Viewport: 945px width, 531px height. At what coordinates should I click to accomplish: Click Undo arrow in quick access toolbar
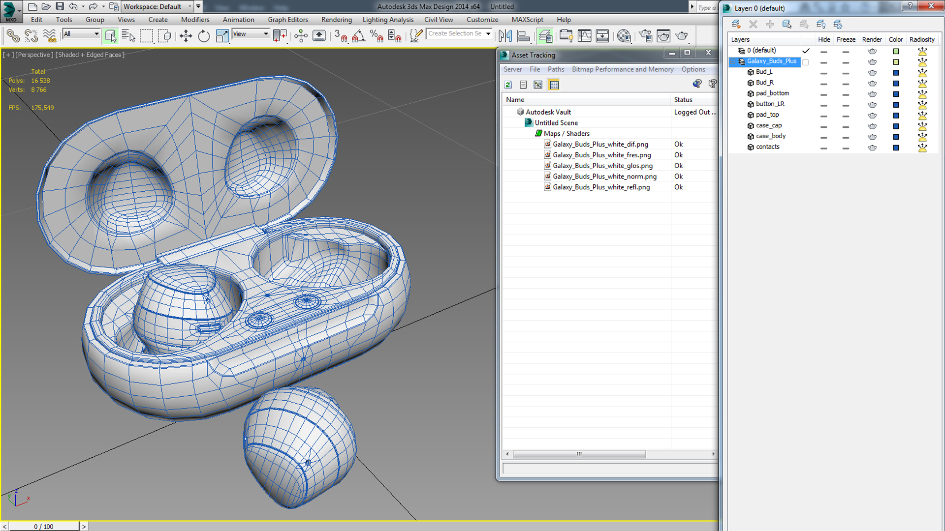point(73,6)
